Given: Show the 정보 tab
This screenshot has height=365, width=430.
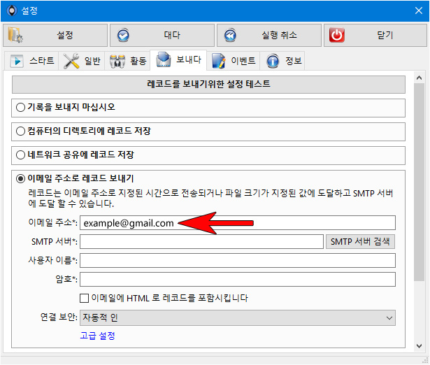Looking at the screenshot, I should coord(282,61).
